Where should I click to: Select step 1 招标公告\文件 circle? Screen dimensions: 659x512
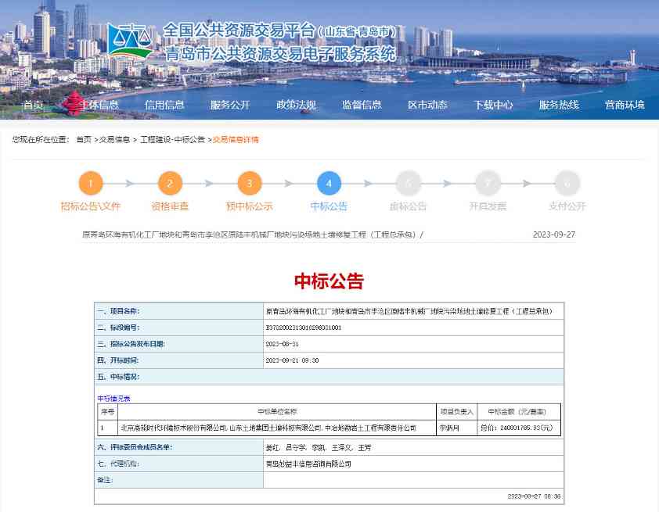[91, 184]
